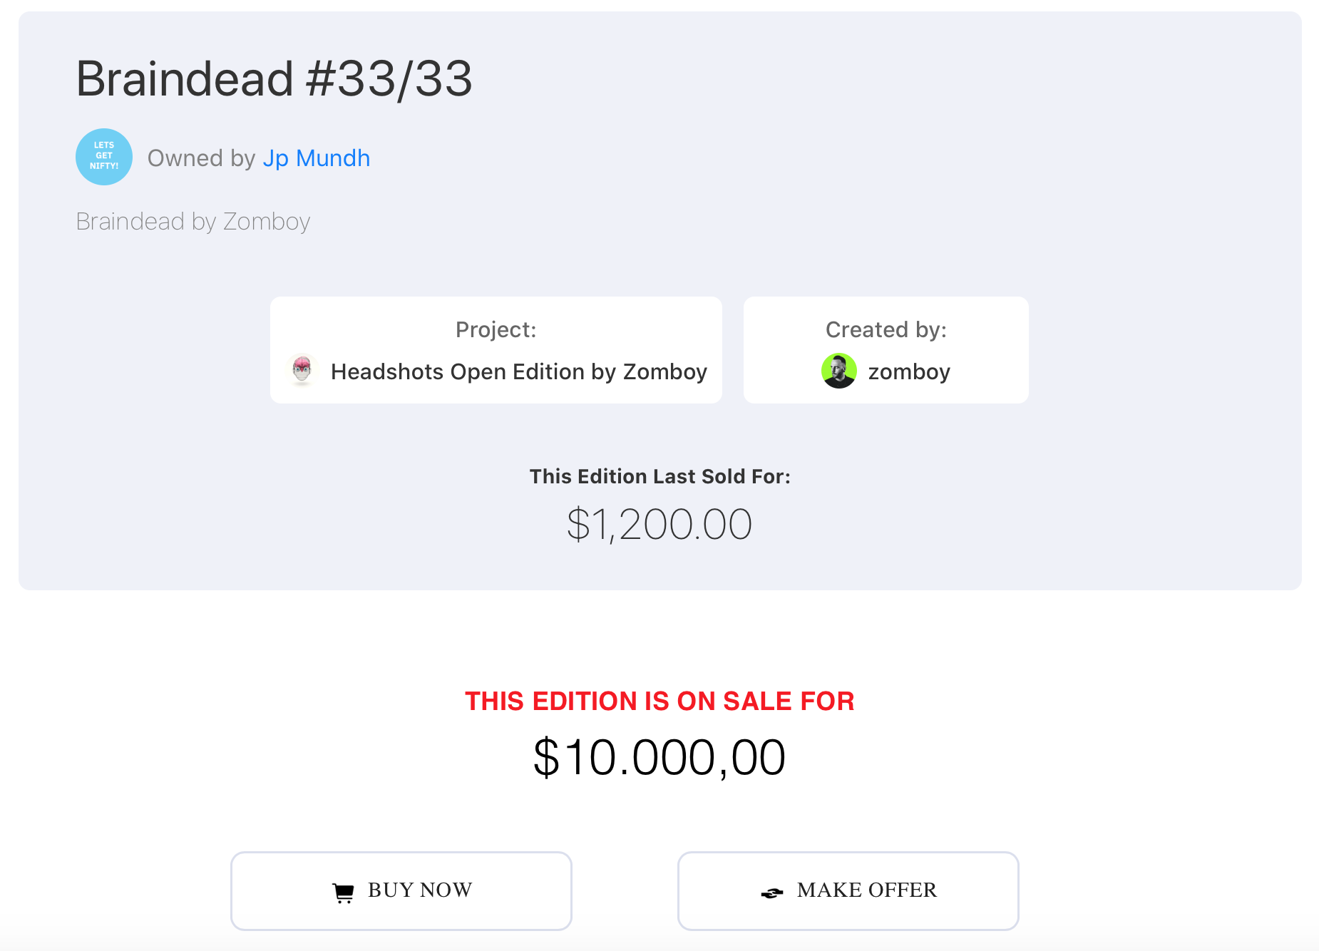Click the shopping cart icon
The image size is (1319, 951).
[343, 893]
